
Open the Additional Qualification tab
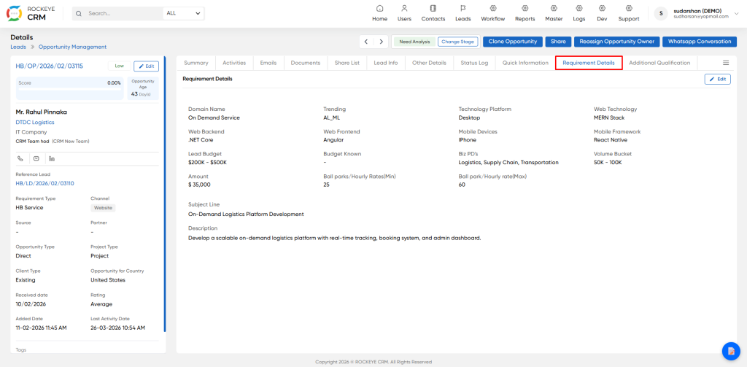(x=659, y=63)
